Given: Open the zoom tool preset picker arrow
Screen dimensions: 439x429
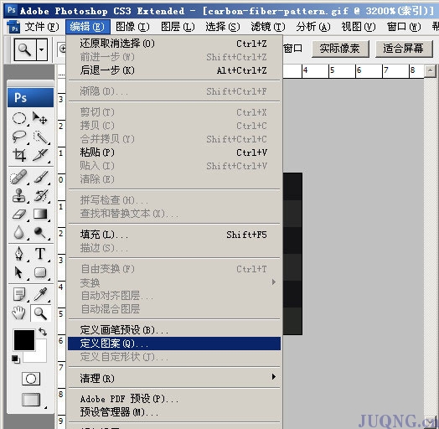Looking at the screenshot, I should click(42, 49).
